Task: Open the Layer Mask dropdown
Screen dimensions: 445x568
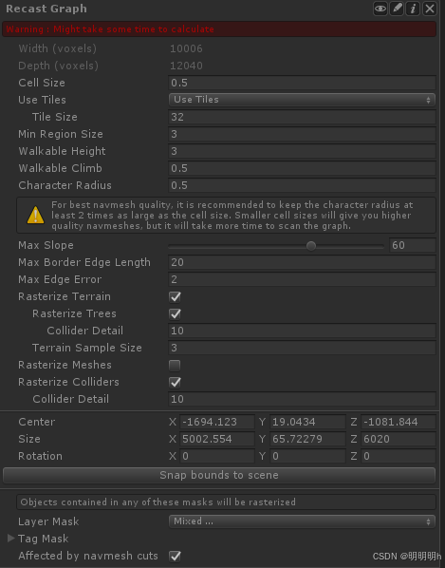Action: click(x=302, y=521)
